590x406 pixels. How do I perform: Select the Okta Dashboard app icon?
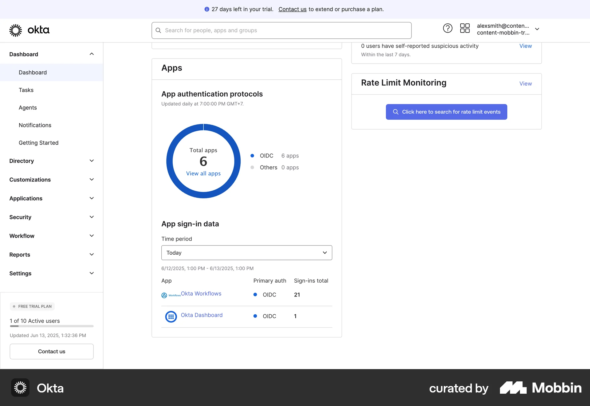(171, 316)
